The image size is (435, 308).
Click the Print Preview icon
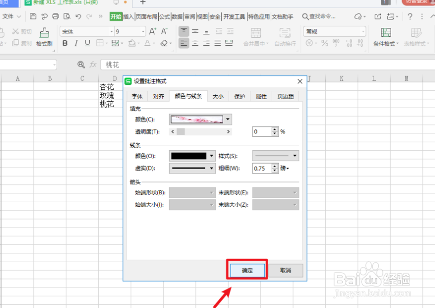point(67,16)
